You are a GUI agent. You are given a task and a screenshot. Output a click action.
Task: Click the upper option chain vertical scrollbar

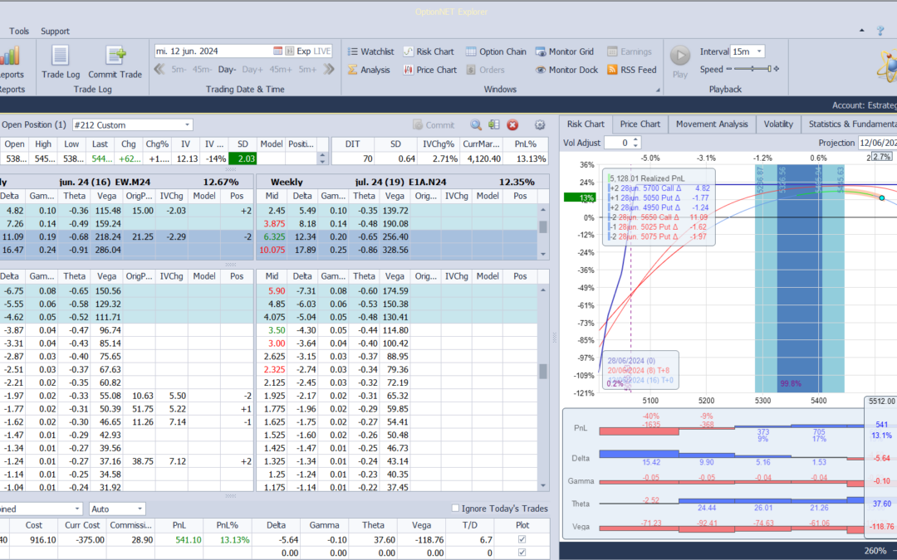point(543,231)
